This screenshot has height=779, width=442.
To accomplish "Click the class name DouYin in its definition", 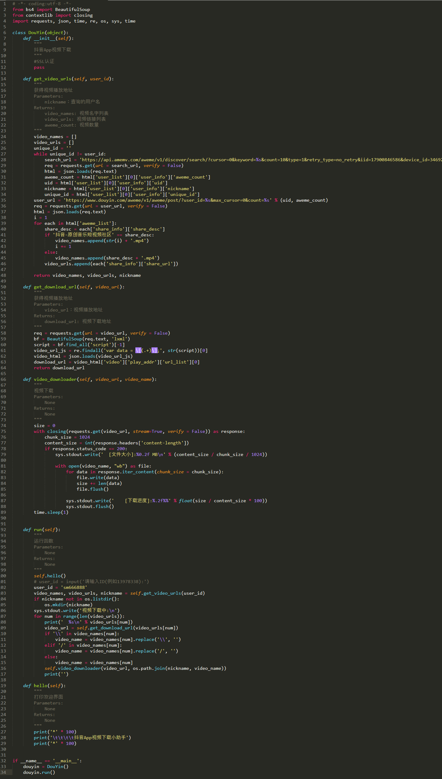I will click(x=36, y=33).
